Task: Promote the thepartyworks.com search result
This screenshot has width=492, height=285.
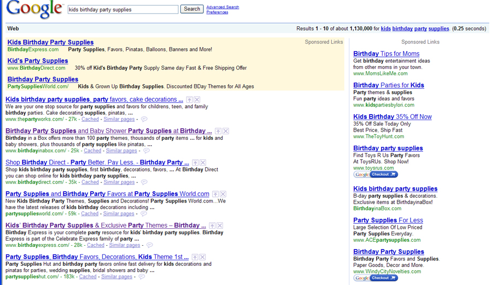Action: pos(189,100)
